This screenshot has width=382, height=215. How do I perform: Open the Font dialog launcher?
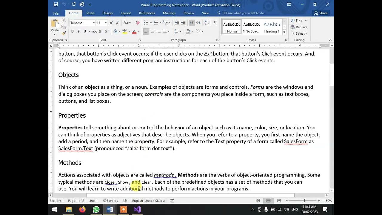[x=139, y=40]
